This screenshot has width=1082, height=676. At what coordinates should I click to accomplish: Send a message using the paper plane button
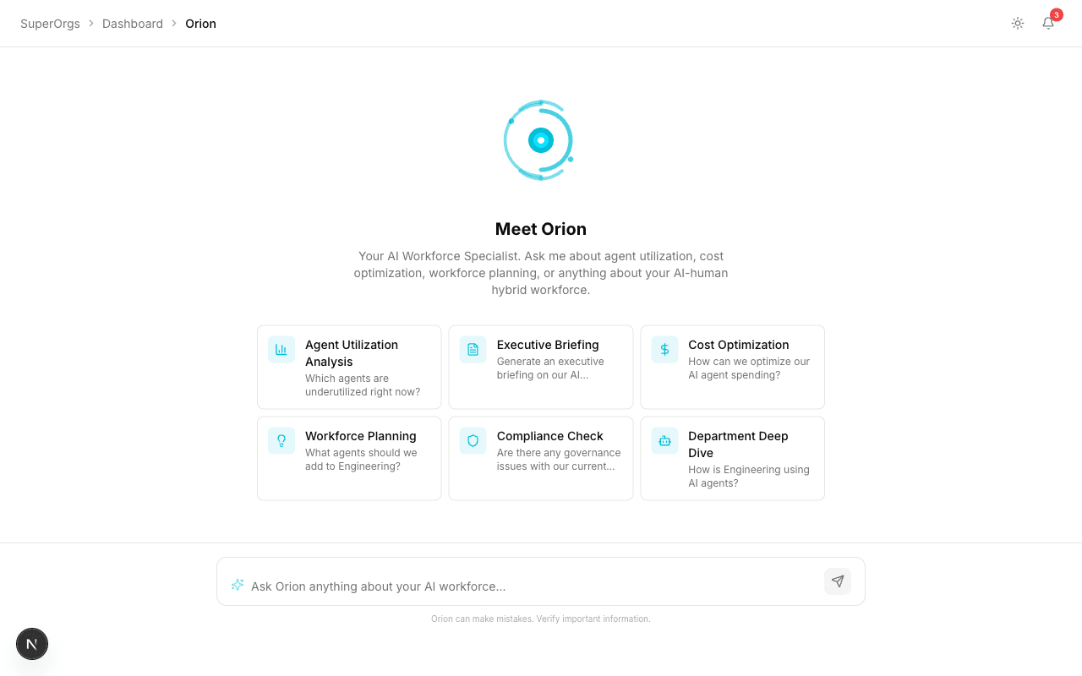click(837, 581)
